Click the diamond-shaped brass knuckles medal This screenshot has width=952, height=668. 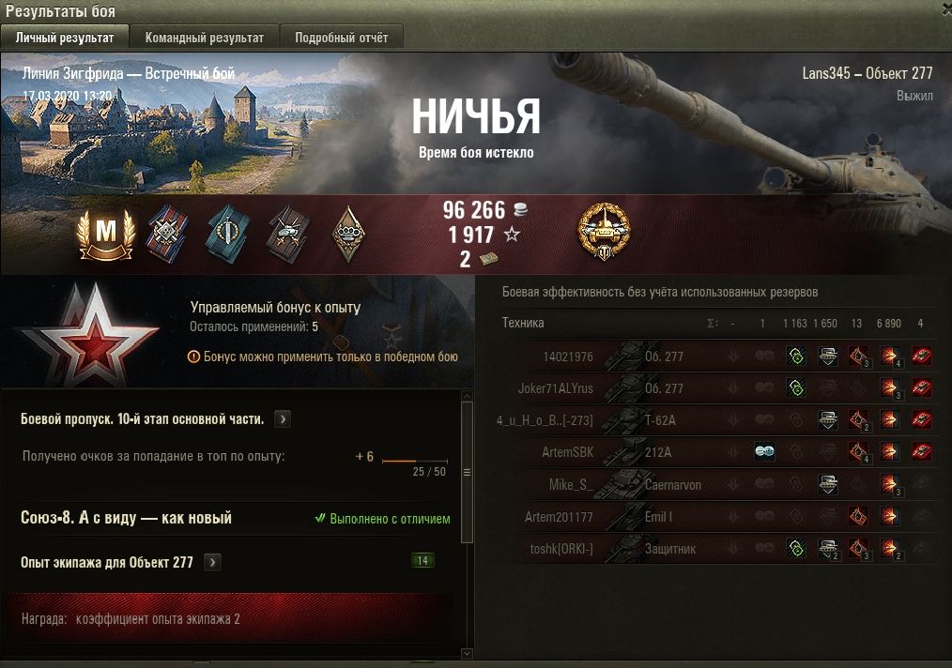coord(348,235)
